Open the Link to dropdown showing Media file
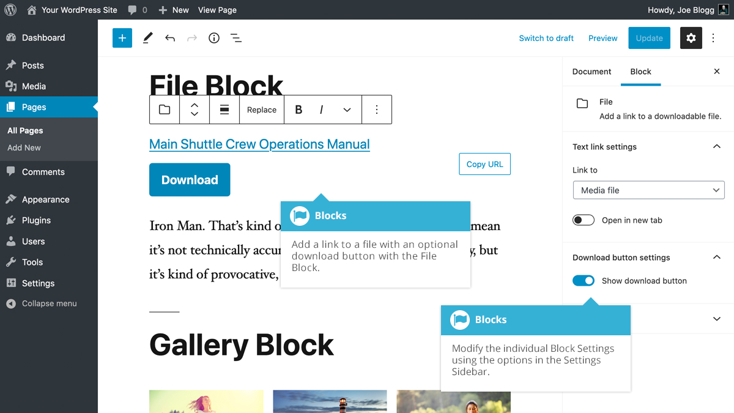This screenshot has width=734, height=413. [648, 190]
